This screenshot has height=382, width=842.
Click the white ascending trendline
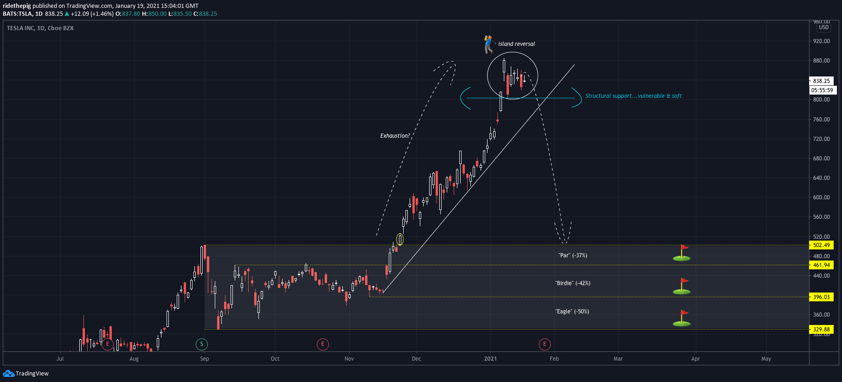(x=478, y=179)
